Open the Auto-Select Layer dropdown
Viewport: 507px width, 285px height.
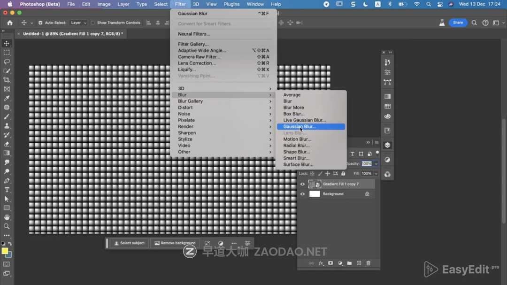(x=78, y=23)
